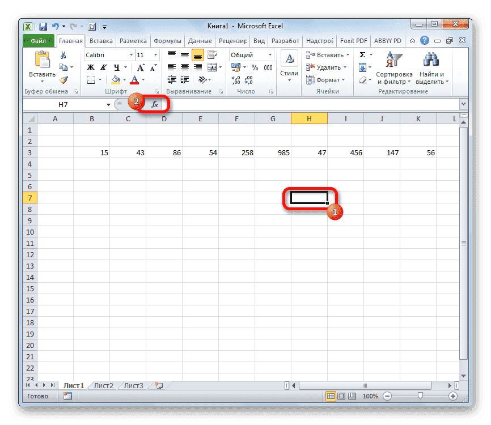Toggle italic formatting with К button

point(104,66)
